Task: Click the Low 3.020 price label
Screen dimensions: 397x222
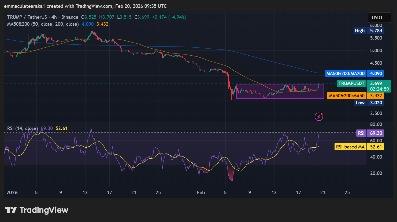Action: pyautogui.click(x=370, y=103)
